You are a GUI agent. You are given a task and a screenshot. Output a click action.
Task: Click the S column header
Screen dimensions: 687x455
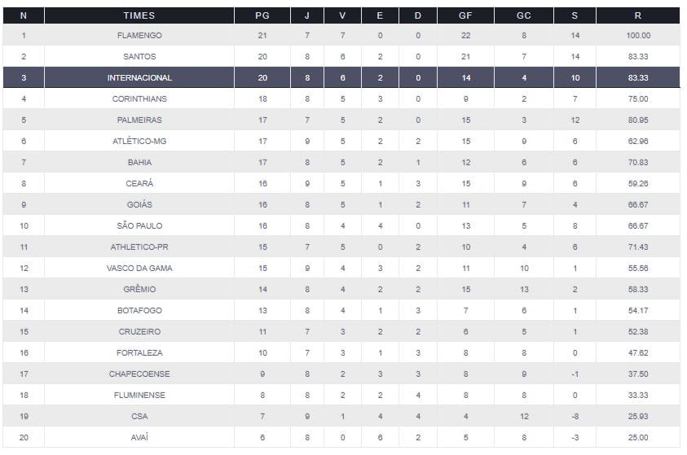point(575,15)
